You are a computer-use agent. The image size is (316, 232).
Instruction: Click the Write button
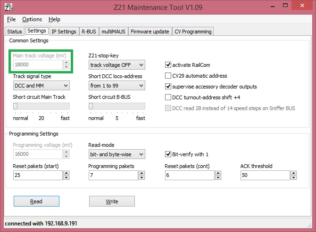pyautogui.click(x=112, y=201)
